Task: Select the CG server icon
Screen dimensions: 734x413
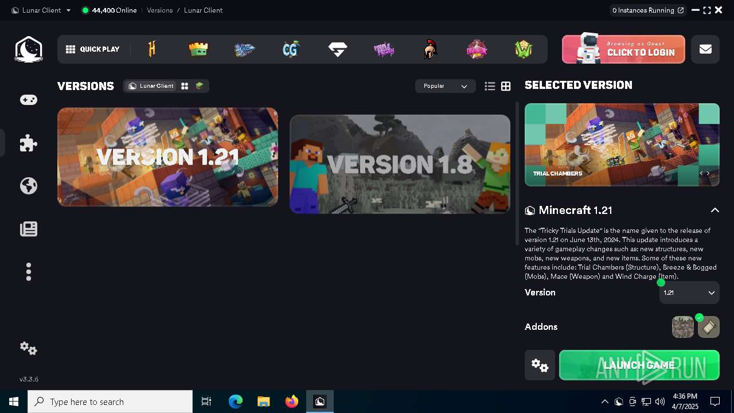Action: coord(291,49)
